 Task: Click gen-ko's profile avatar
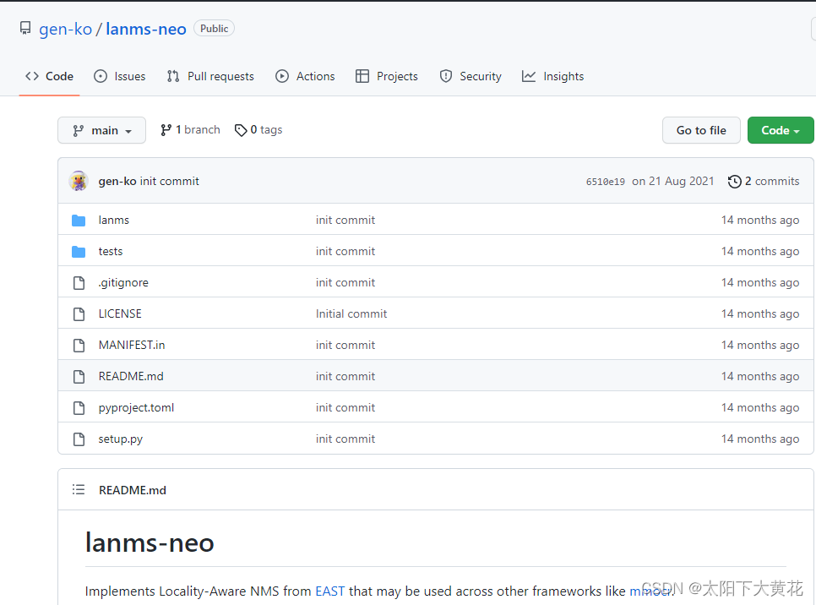click(79, 181)
